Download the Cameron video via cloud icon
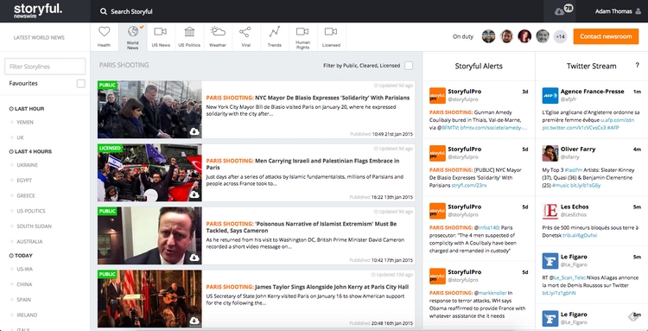The image size is (648, 331). [x=194, y=258]
